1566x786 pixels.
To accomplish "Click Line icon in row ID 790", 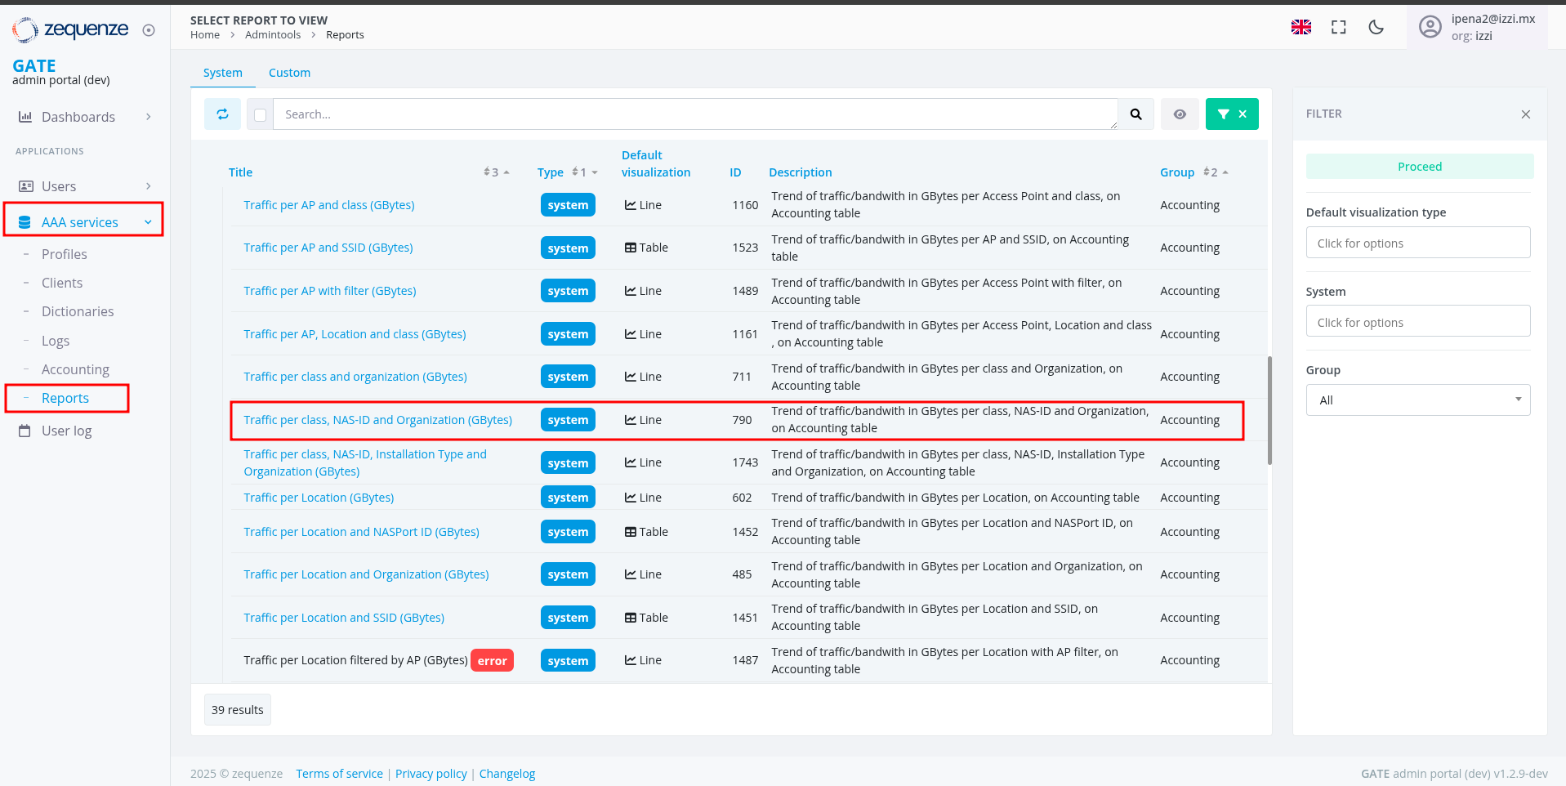I will pyautogui.click(x=631, y=420).
